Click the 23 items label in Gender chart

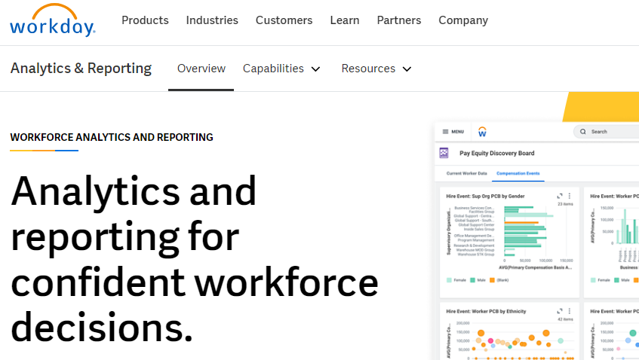point(565,204)
